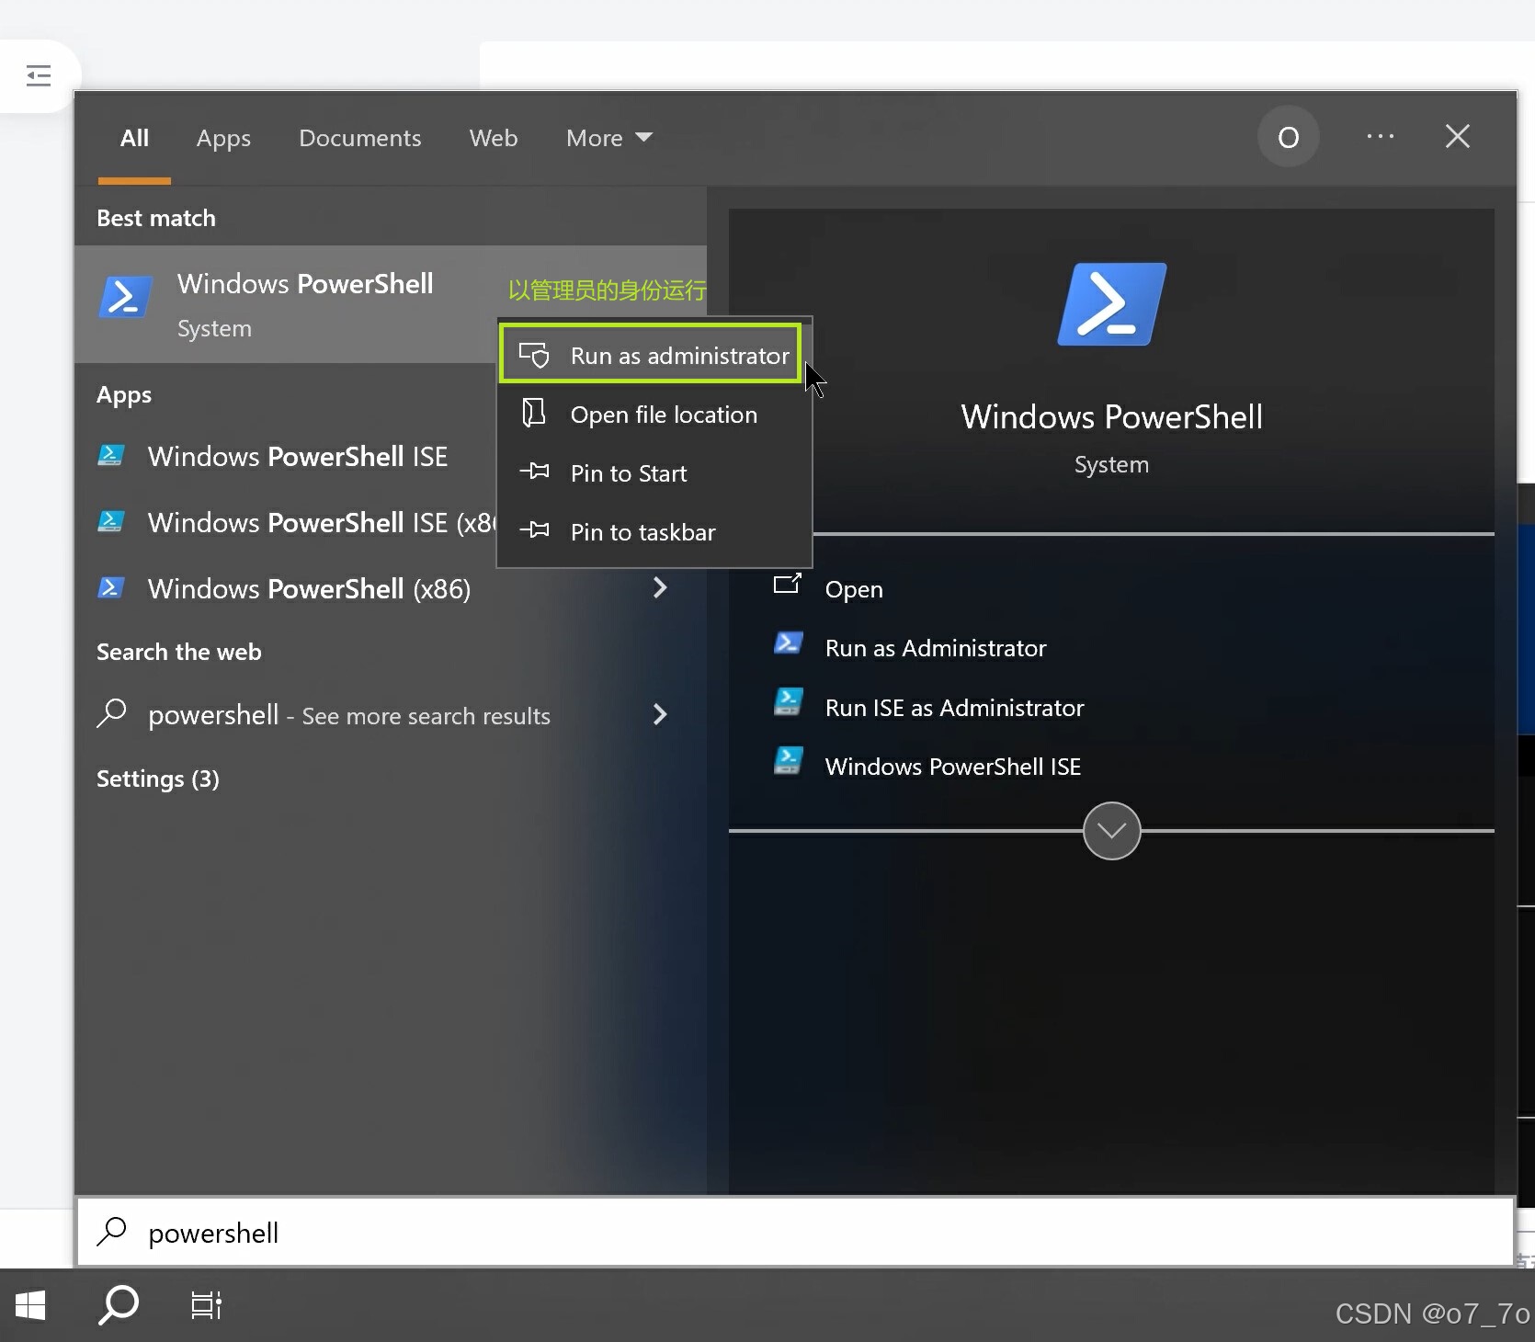Screen dimensions: 1535x1342
Task: Click Windows PowerShell ISE in preview pane
Action: tap(952, 767)
